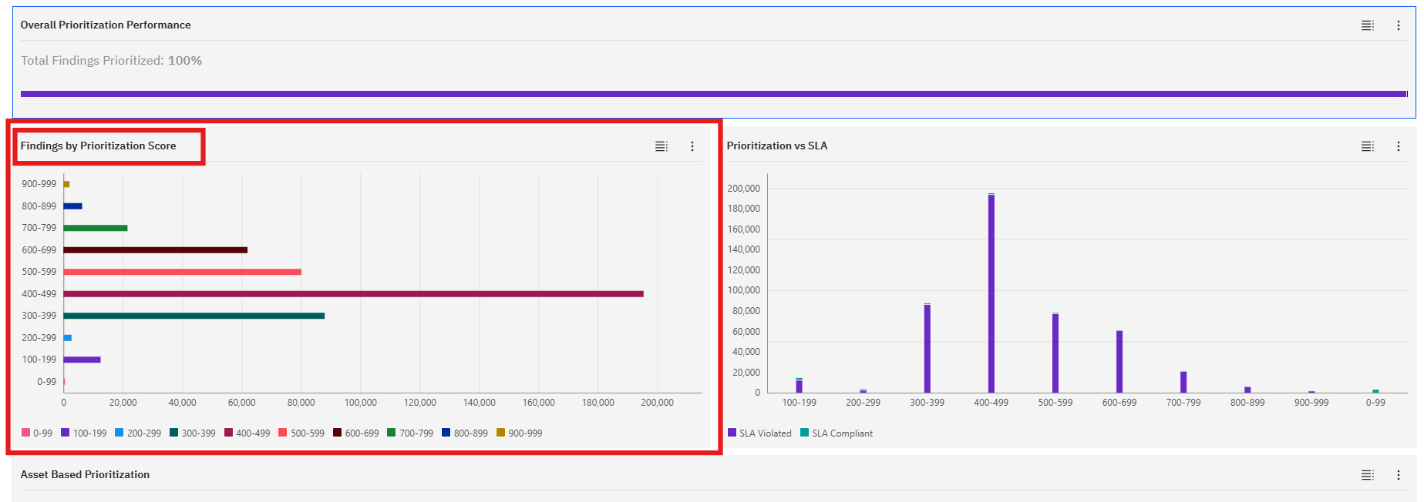Click the Total Findings Prioritized: 100% text
The image size is (1424, 502).
(112, 61)
